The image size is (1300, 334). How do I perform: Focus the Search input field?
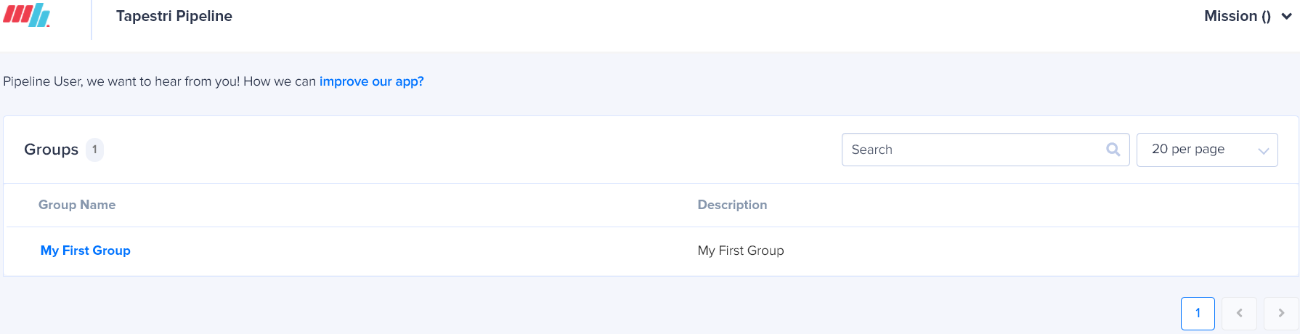click(x=986, y=150)
